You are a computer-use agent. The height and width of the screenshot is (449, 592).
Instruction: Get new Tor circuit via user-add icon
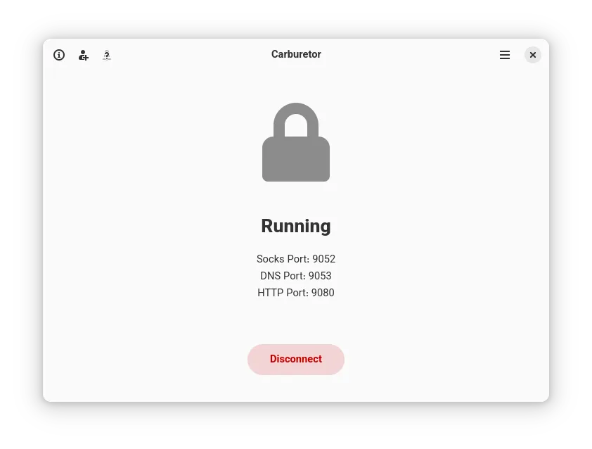pos(83,55)
